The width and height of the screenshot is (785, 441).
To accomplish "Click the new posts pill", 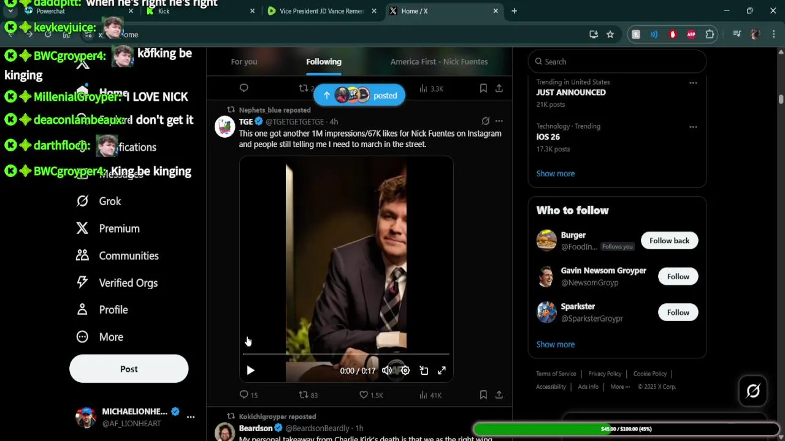I will coord(359,95).
